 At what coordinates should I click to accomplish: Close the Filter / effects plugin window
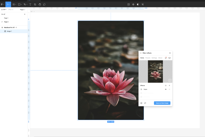[x=170, y=53]
